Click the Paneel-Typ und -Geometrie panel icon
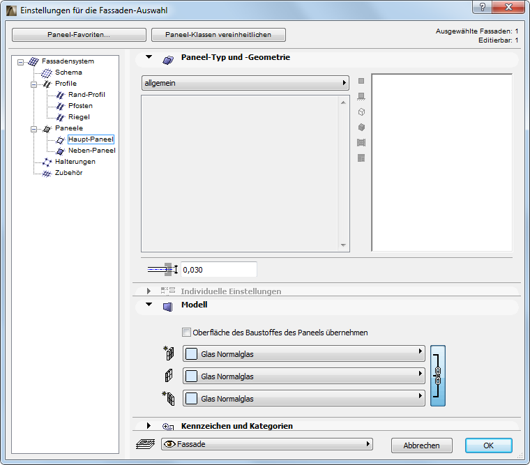Screen dimensions: 530x465 click(168, 60)
